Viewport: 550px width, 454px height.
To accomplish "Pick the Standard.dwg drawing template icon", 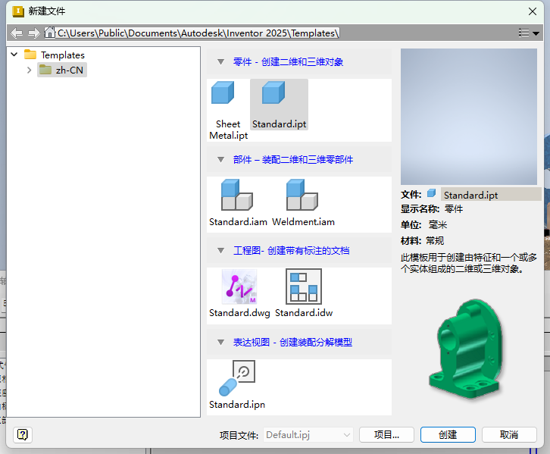I will coord(239,286).
